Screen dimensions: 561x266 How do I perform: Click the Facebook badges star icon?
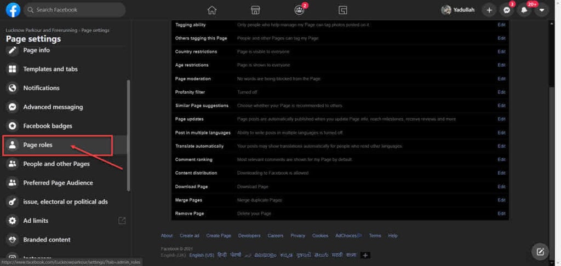click(13, 126)
